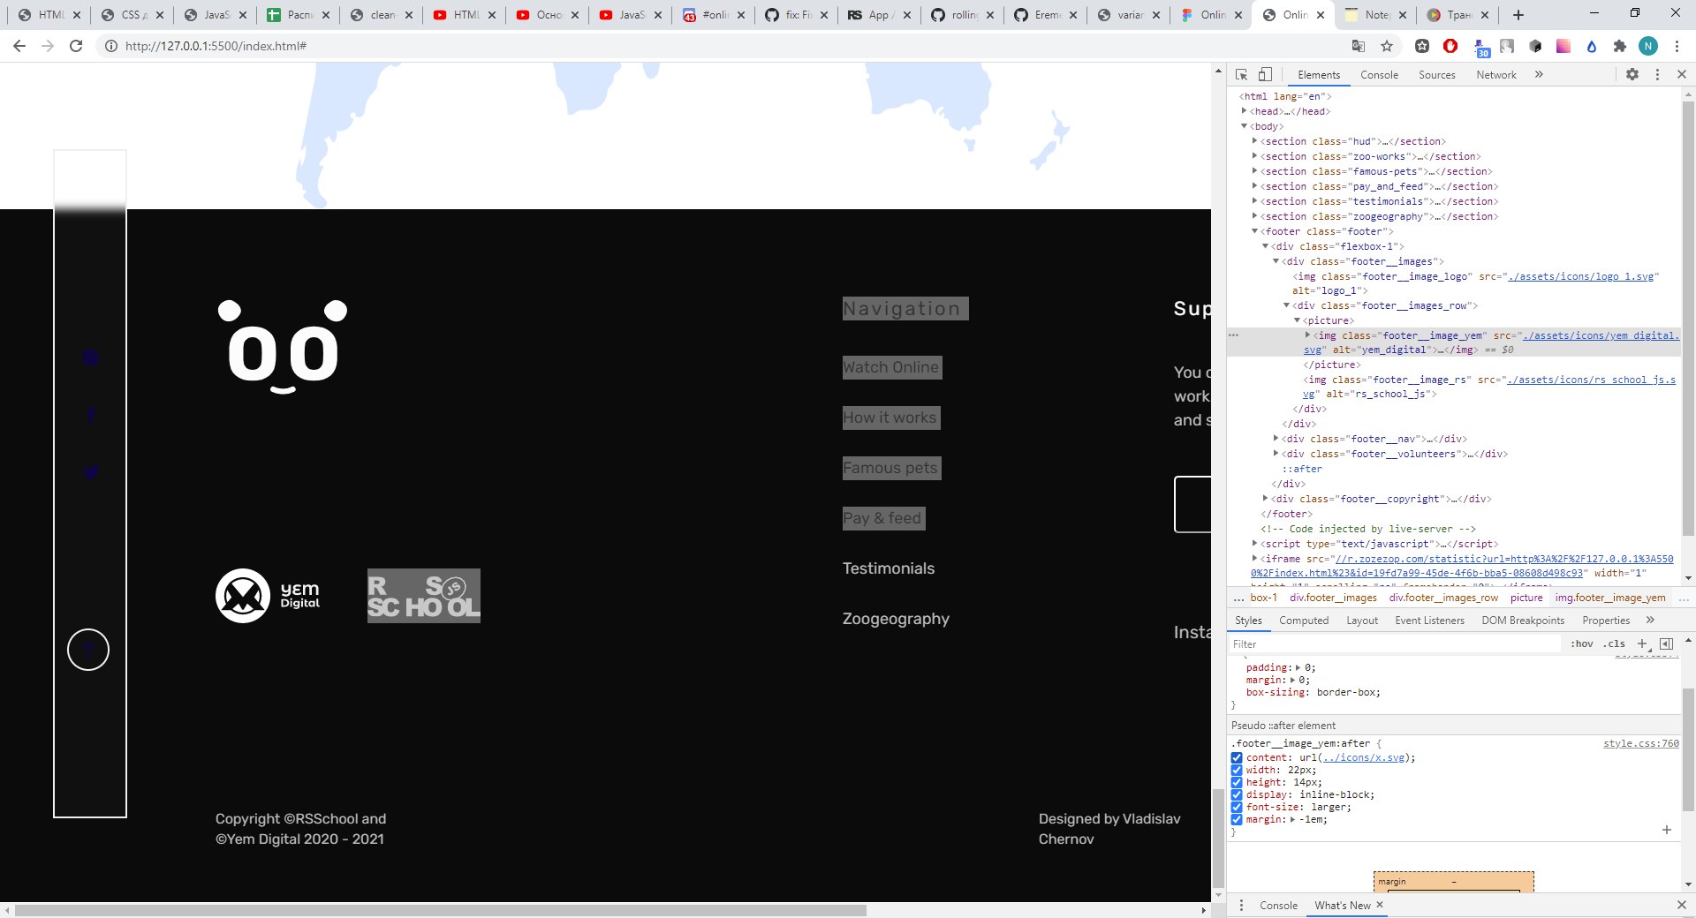Open style.css:760 source link
The height and width of the screenshot is (918, 1696).
click(1641, 744)
